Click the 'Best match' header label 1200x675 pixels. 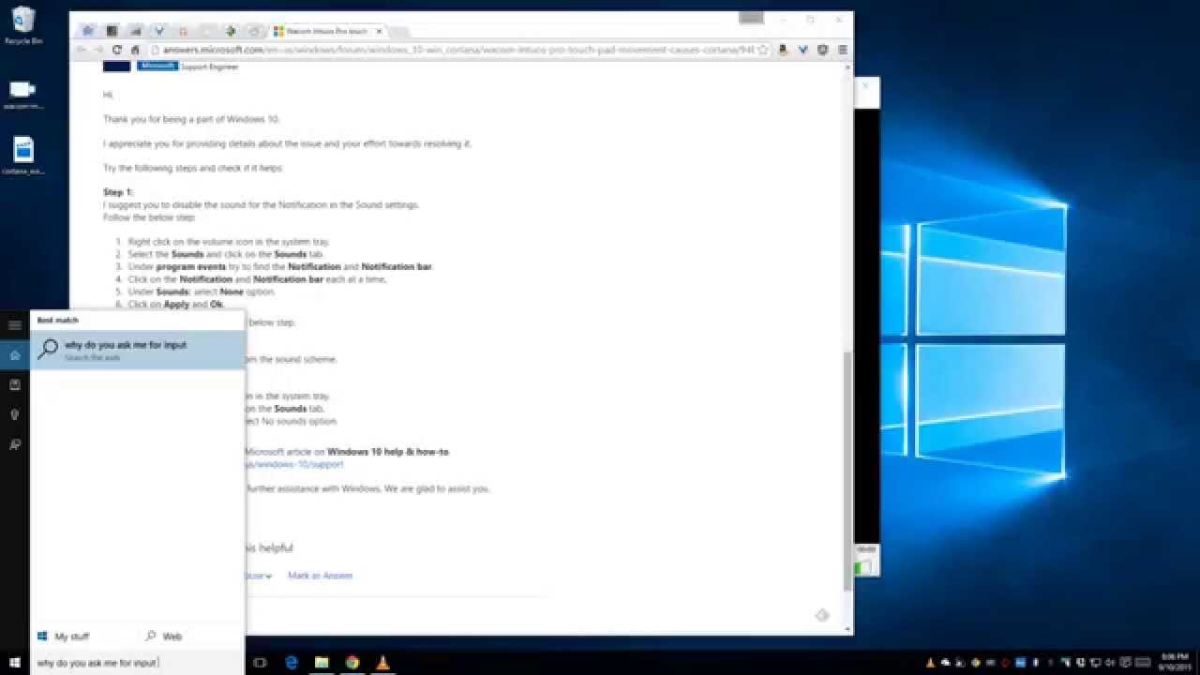point(57,320)
